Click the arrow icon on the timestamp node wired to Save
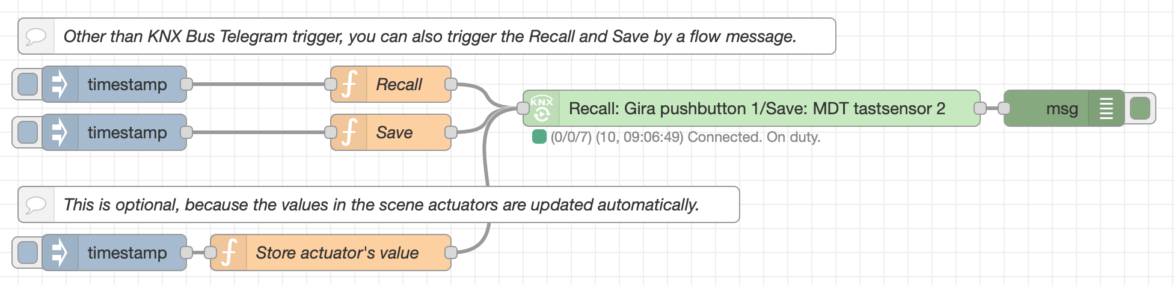Image resolution: width=1175 pixels, height=285 pixels. pyautogui.click(x=60, y=132)
